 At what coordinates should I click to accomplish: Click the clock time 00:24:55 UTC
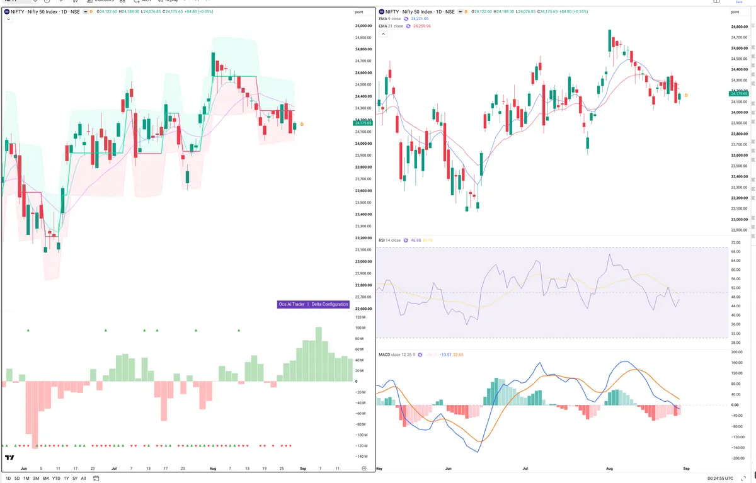(721, 478)
